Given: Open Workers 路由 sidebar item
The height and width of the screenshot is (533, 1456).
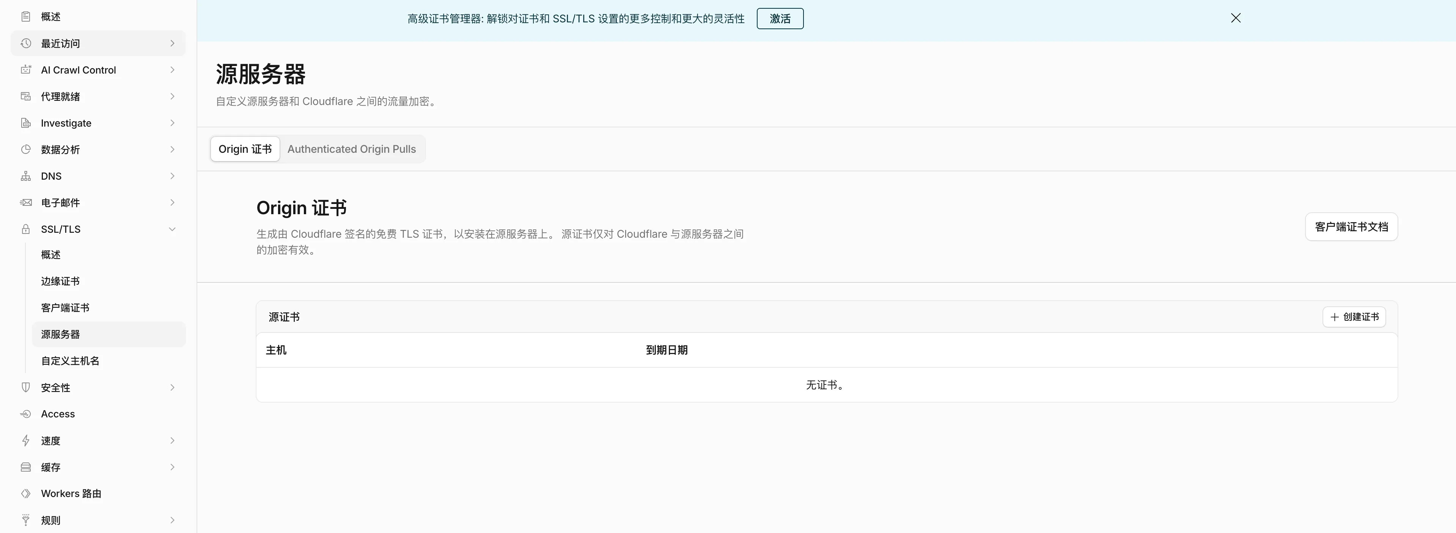Looking at the screenshot, I should point(98,494).
